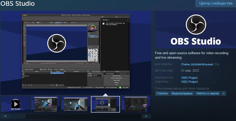Click the Очень положительные reviews link
This screenshot has height=121, width=236.
pos(197,64)
